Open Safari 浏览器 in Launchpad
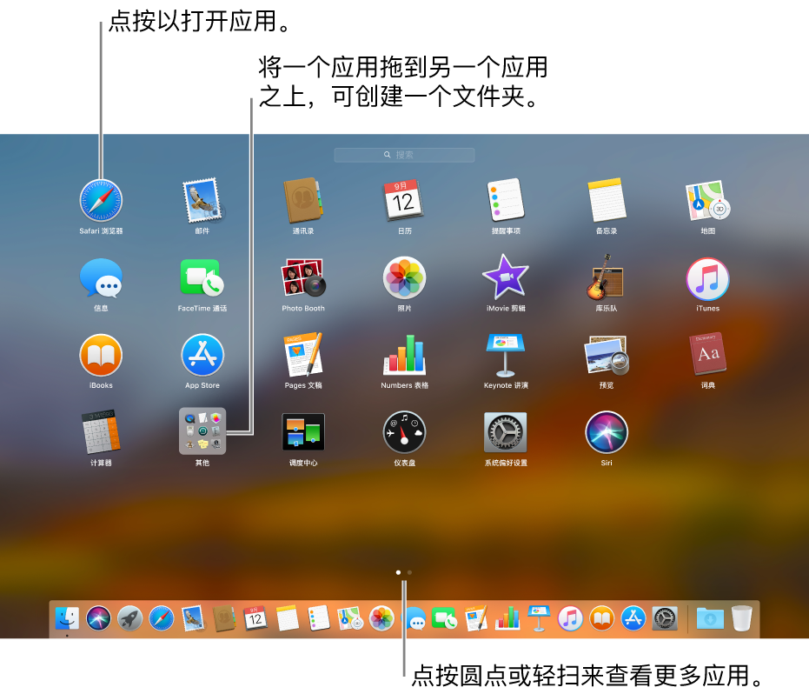 click(101, 201)
